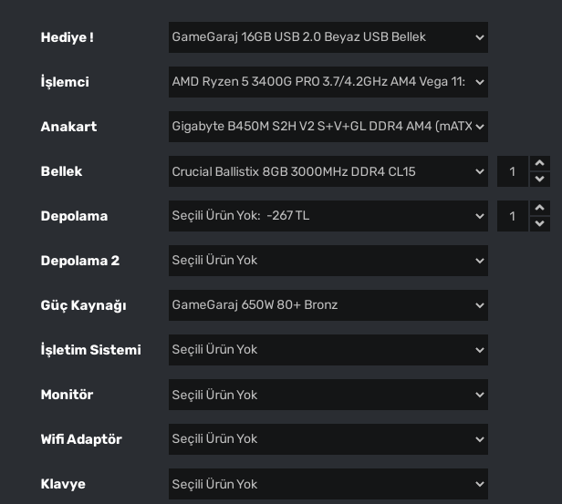Click the Bellek quantity input field
The width and height of the screenshot is (562, 504).
pyautogui.click(x=513, y=171)
